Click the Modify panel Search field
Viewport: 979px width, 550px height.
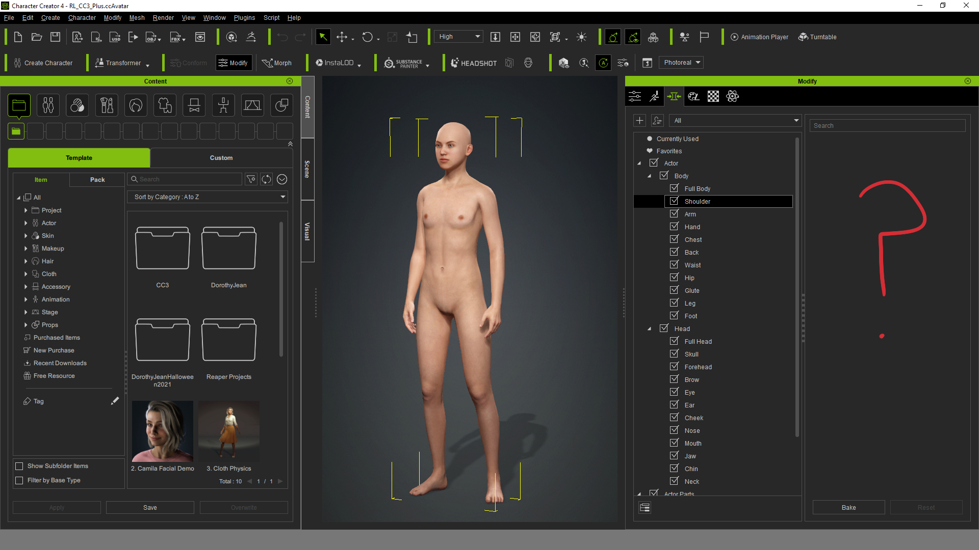tap(887, 126)
